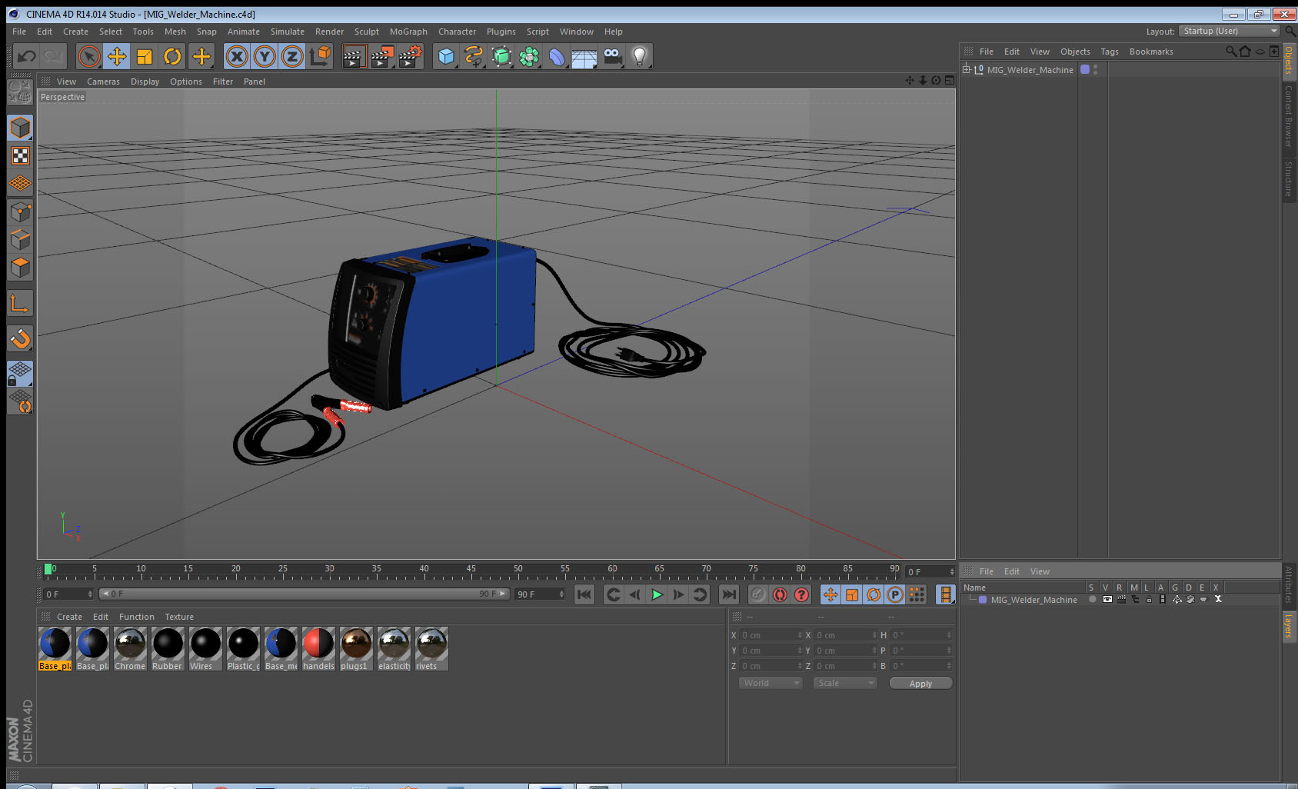Select the Live Selection tool
The width and height of the screenshot is (1298, 789).
pyautogui.click(x=89, y=56)
